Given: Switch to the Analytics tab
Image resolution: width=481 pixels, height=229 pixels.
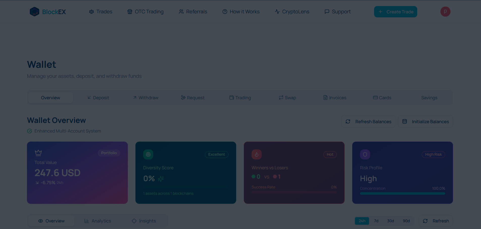Looking at the screenshot, I should (98, 221).
